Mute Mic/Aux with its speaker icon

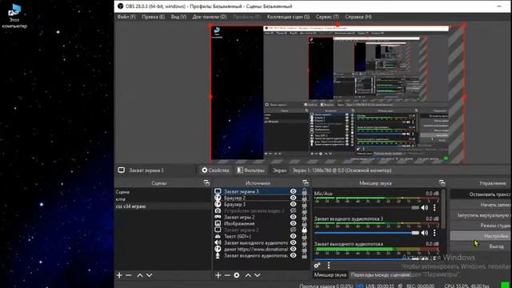point(425,208)
